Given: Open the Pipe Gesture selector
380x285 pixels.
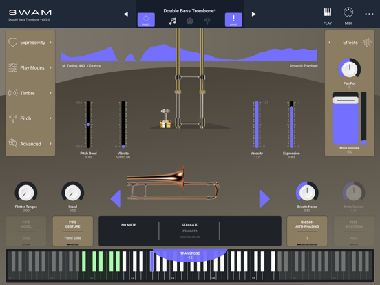Looking at the screenshot, I should (x=73, y=231).
